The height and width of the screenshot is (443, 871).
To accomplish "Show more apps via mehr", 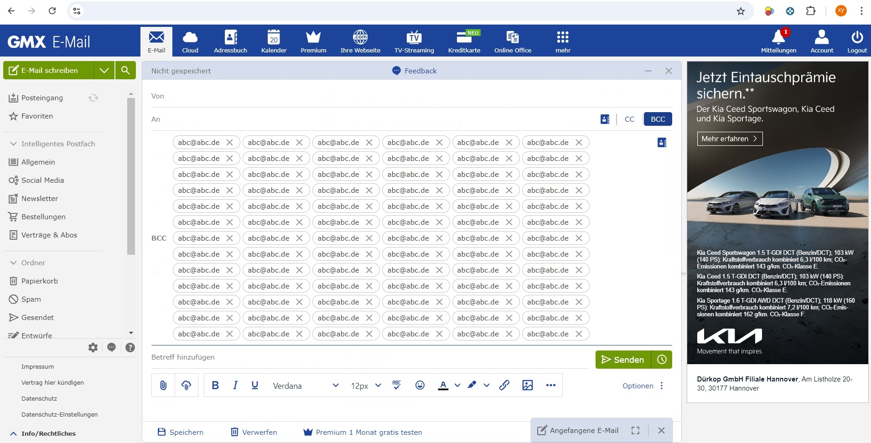I will coord(563,41).
